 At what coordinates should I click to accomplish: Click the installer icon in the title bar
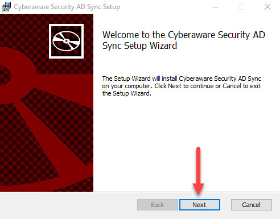[x=6, y=7]
